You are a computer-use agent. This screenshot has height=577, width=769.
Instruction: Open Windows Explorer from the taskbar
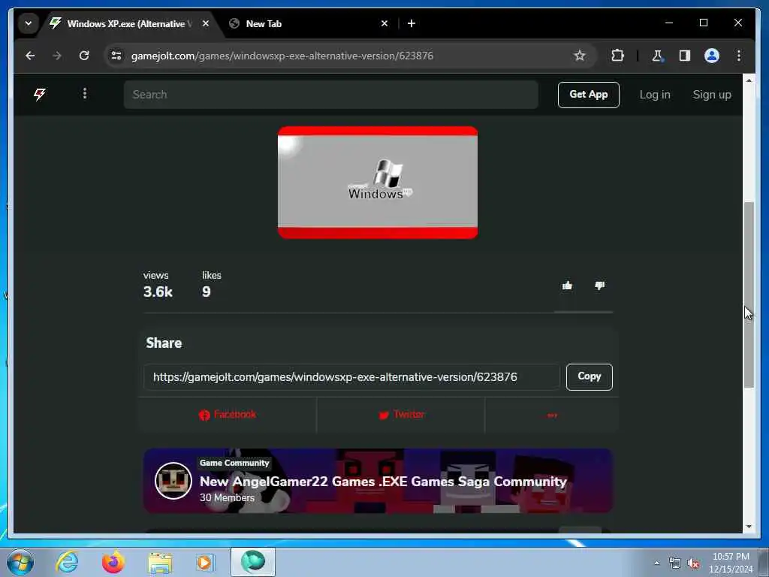pos(160,563)
